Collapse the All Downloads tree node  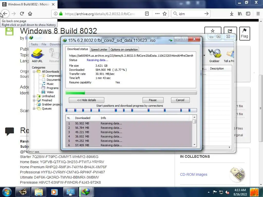click(34, 72)
